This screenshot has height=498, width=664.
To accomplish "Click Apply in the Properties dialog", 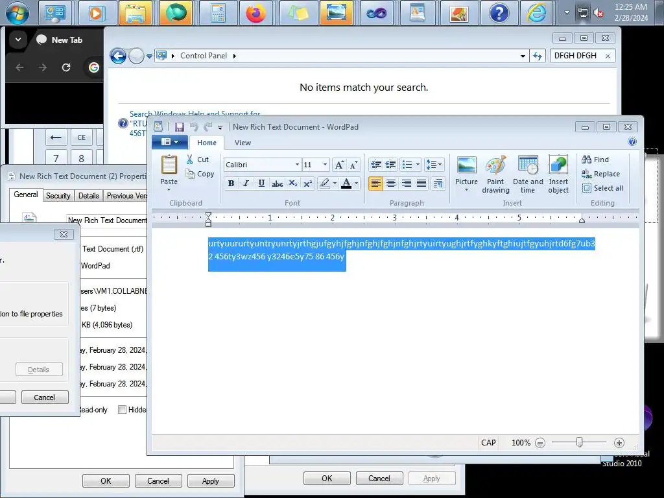I will click(211, 481).
